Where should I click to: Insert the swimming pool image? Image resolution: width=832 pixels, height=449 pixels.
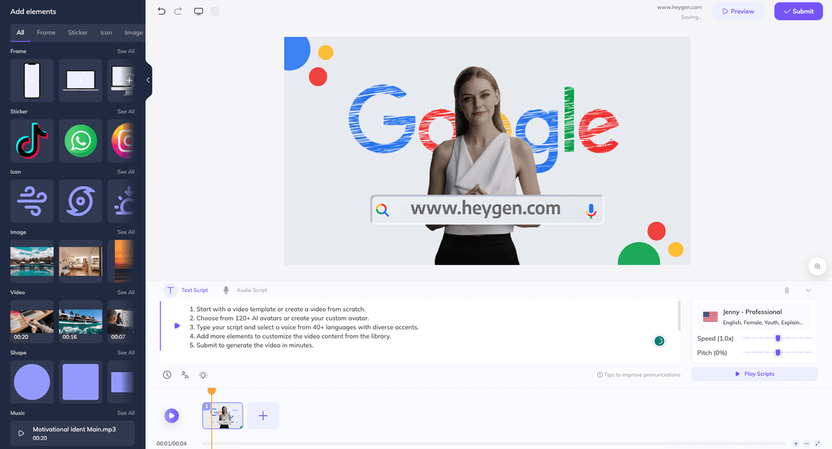pos(32,261)
